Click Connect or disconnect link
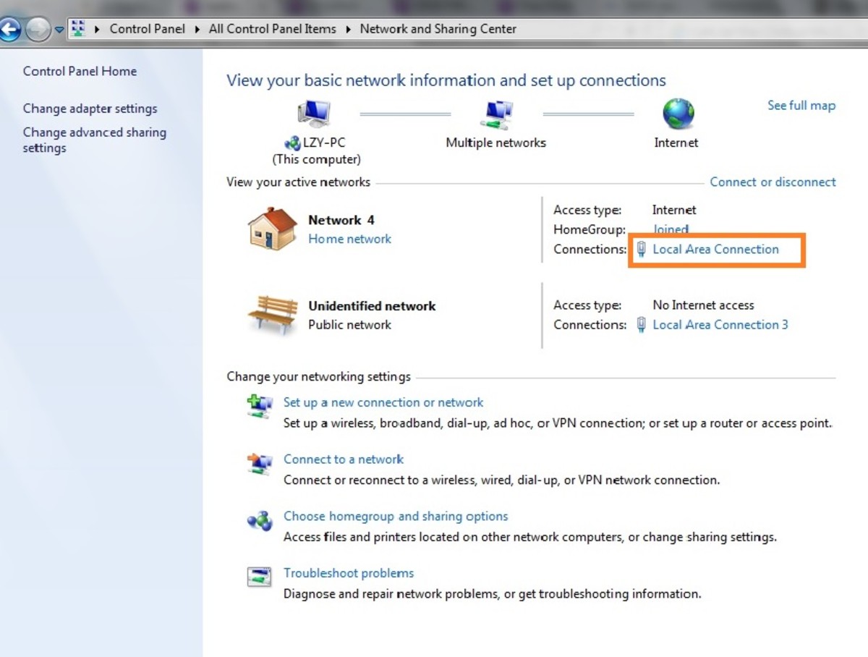 (x=773, y=182)
